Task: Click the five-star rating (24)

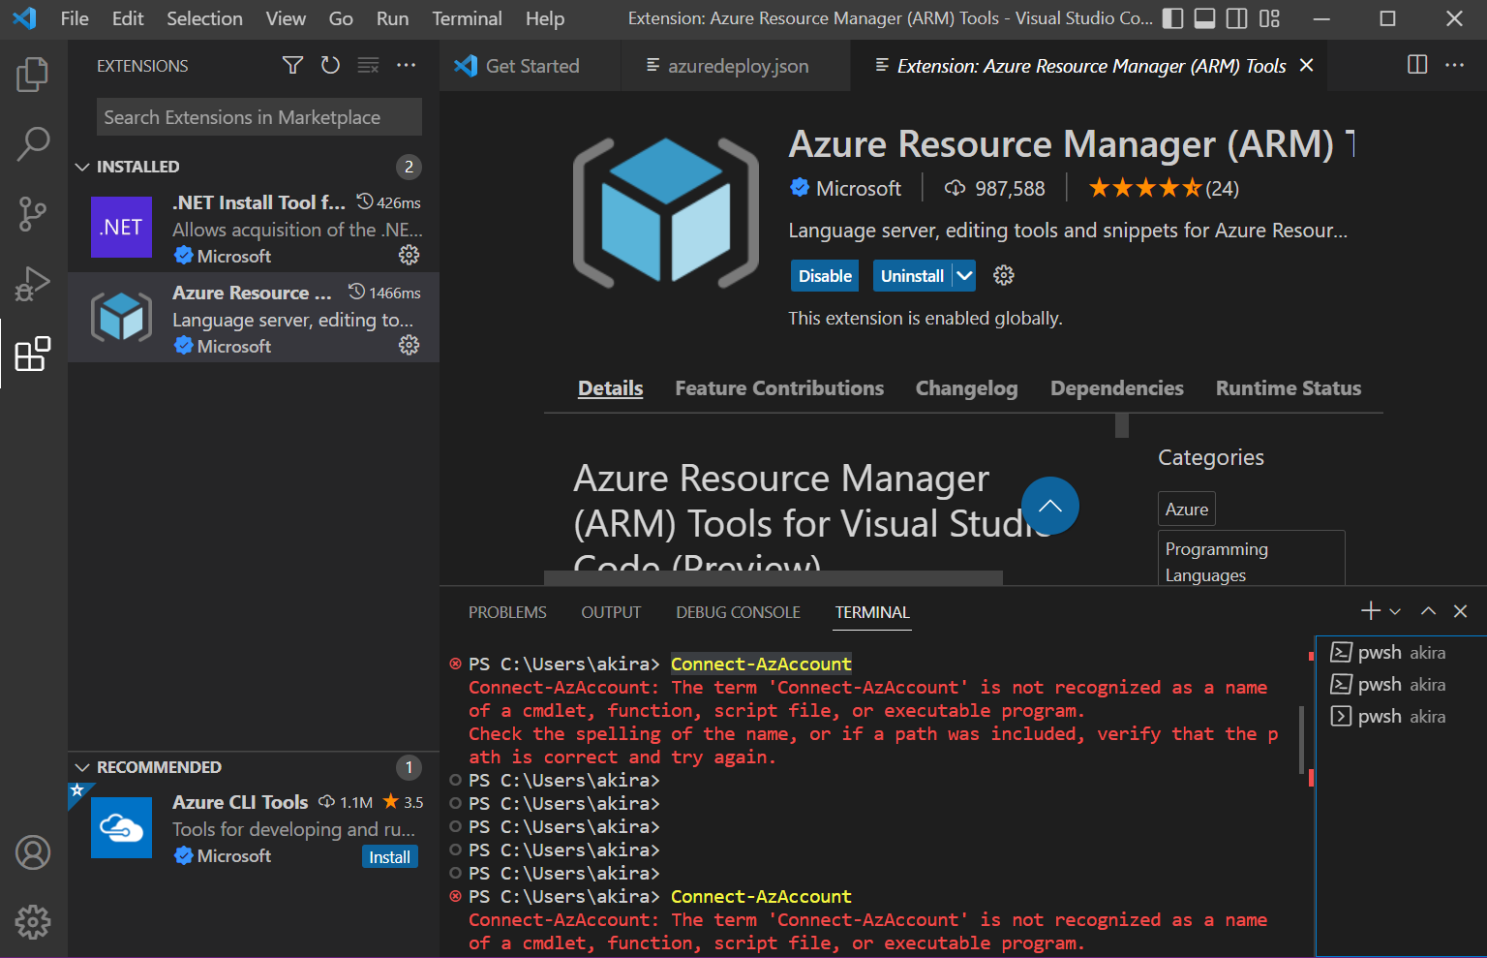Action: 1164,188
